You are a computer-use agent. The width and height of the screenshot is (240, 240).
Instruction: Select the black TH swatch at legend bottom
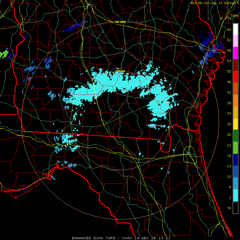point(235,207)
